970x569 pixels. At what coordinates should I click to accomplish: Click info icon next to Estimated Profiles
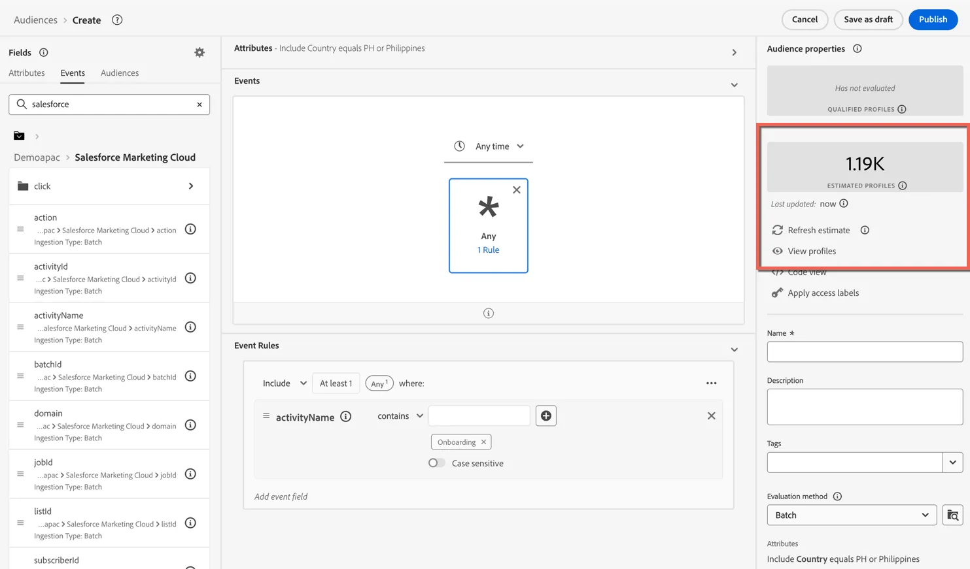click(903, 186)
